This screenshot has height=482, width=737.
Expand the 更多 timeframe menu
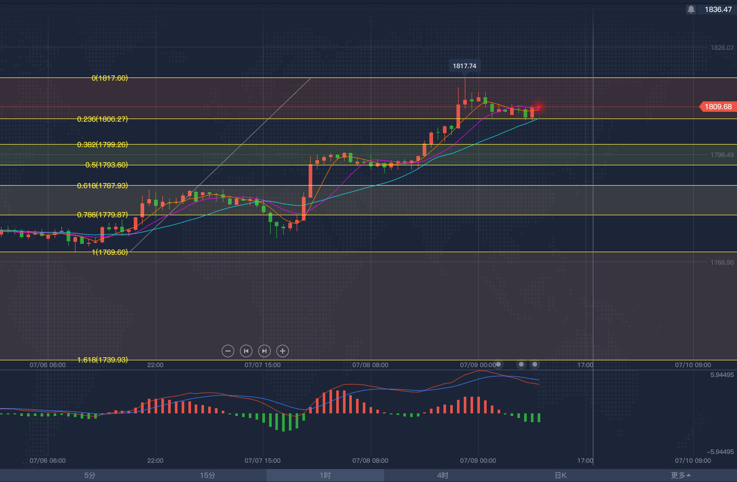click(681, 475)
